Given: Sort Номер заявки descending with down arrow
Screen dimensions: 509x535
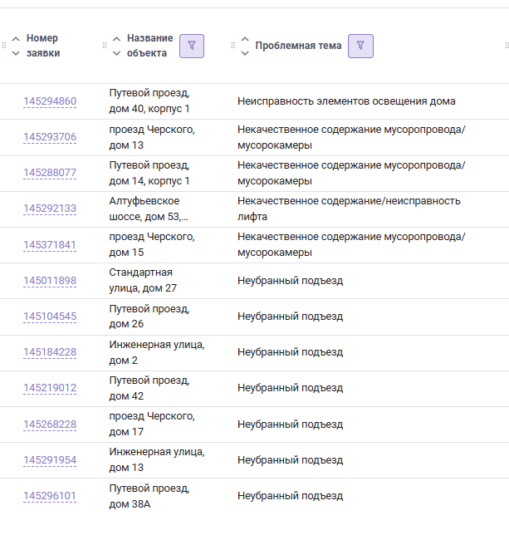Looking at the screenshot, I should tap(16, 53).
